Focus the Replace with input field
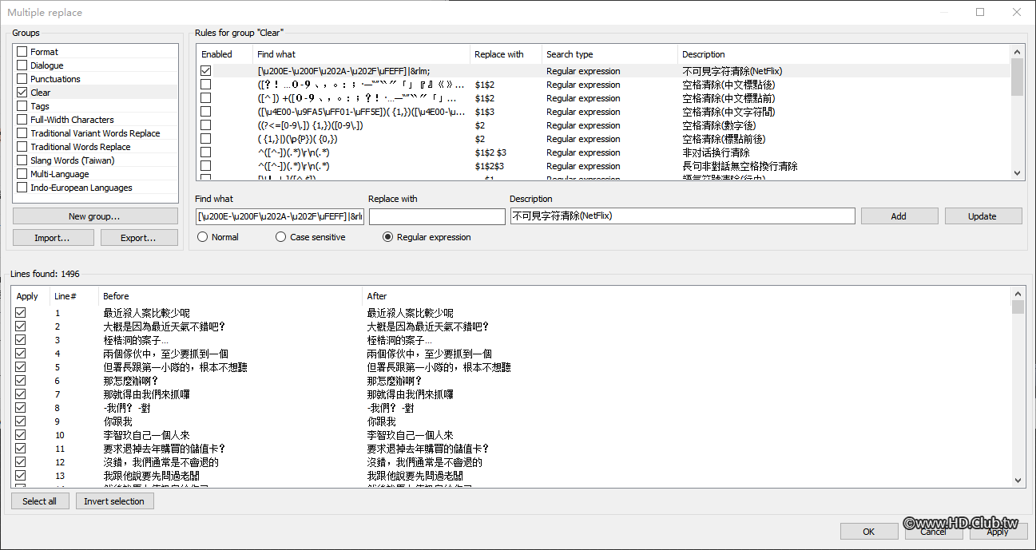This screenshot has height=550, width=1036. 437,216
